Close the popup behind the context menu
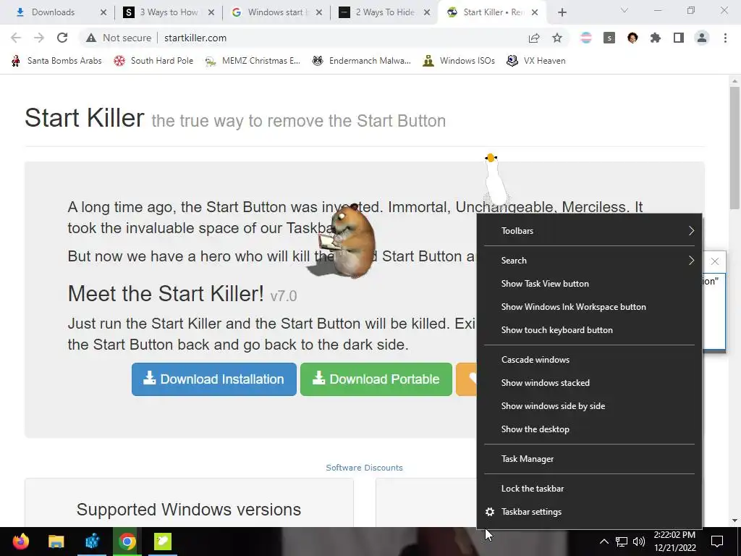The width and height of the screenshot is (741, 556). click(x=714, y=261)
